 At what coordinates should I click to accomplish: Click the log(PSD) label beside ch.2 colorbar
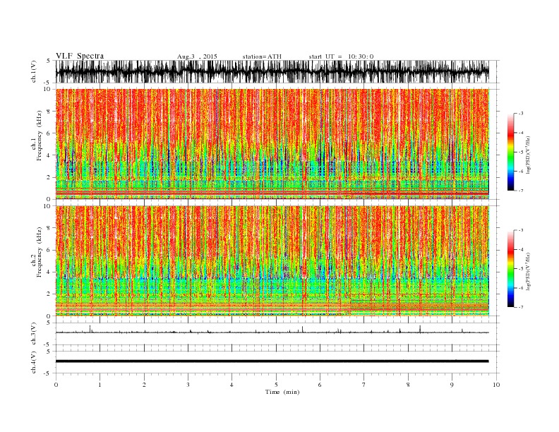click(528, 271)
